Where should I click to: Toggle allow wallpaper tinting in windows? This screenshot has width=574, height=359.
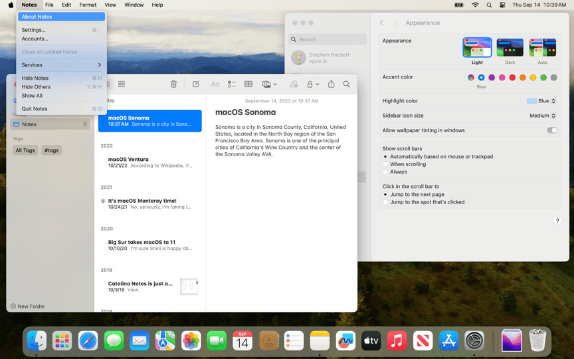[551, 130]
